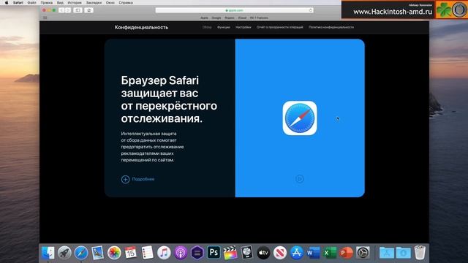Open the Вид menu

click(x=60, y=3)
